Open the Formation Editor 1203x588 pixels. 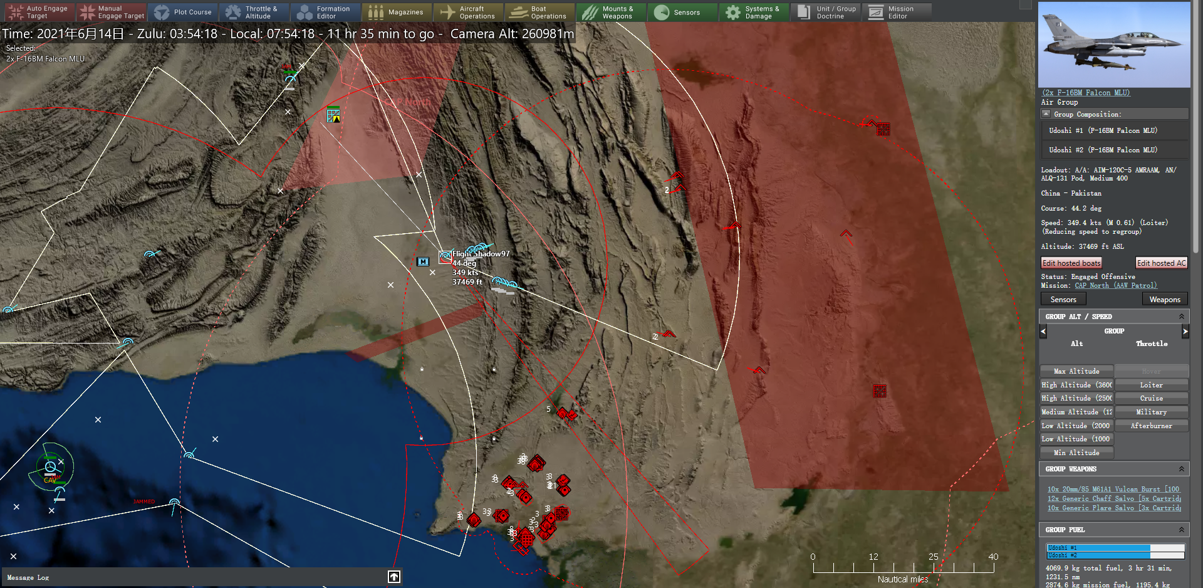[325, 12]
